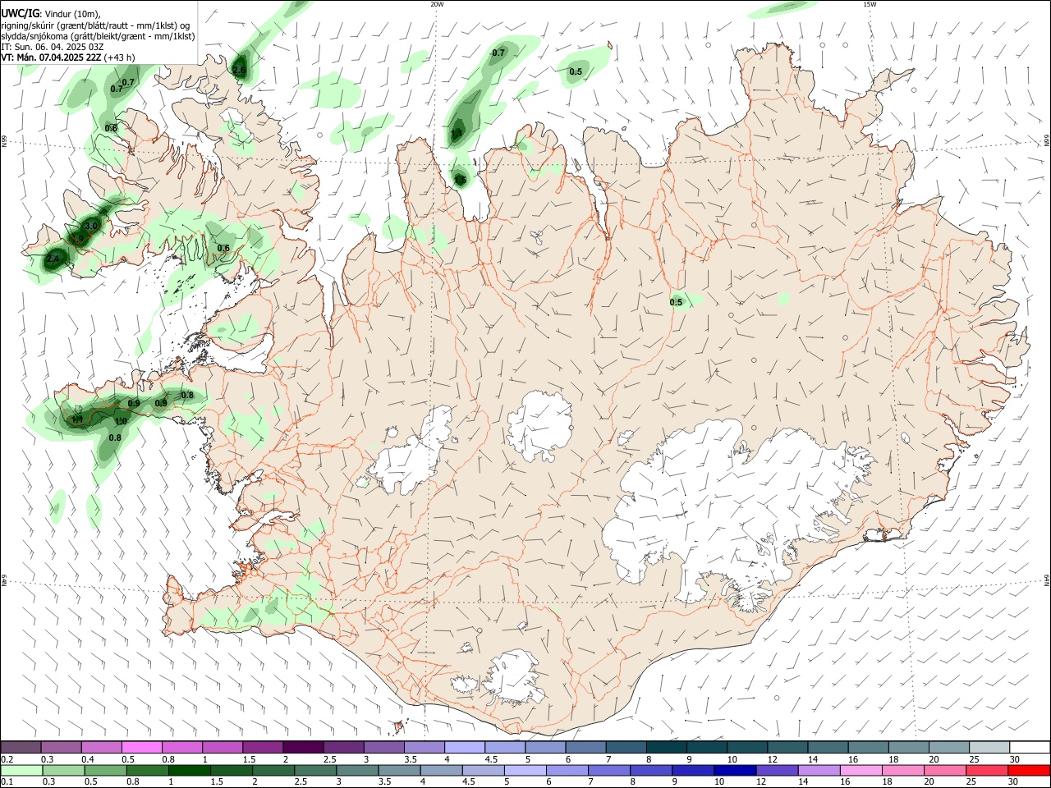Select the 'VT: Mán. 07.04.2025 22Z (+43 h)' line
Screen dimensions: 1051x788
68,57
